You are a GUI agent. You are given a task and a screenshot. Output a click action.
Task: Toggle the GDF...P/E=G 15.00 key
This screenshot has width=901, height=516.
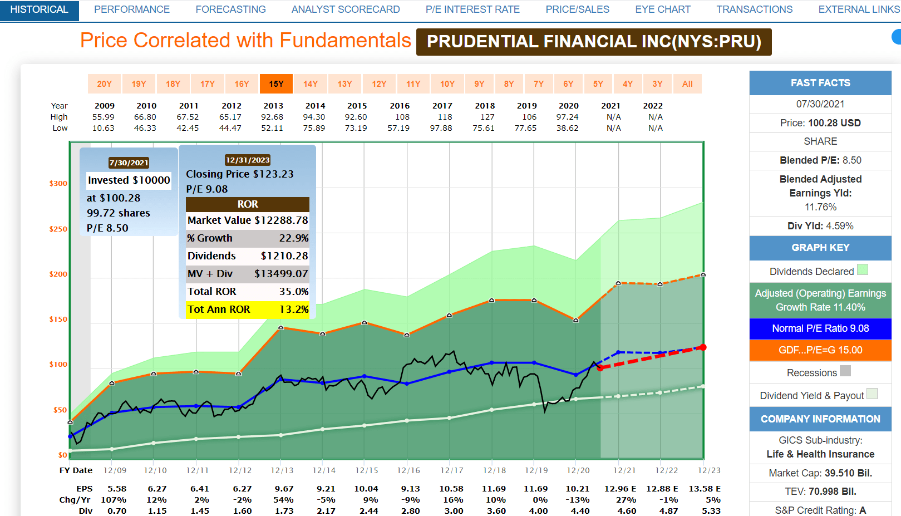(x=820, y=350)
